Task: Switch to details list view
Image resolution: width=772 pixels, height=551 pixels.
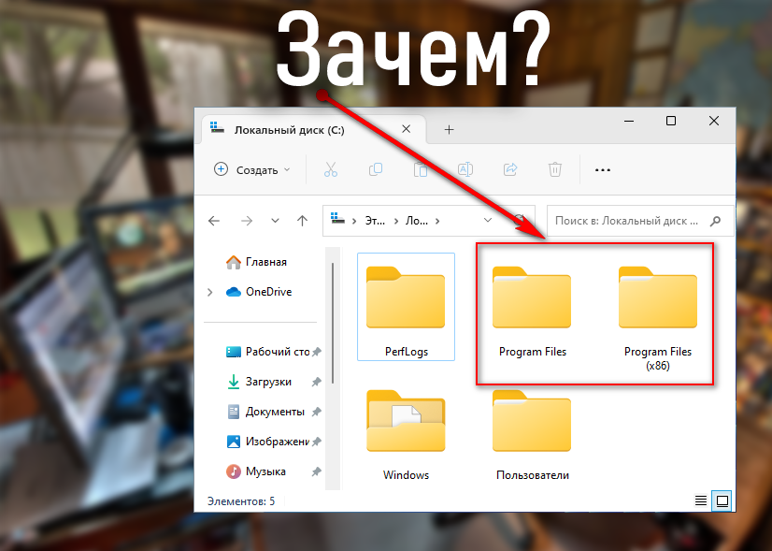Action: tap(701, 501)
